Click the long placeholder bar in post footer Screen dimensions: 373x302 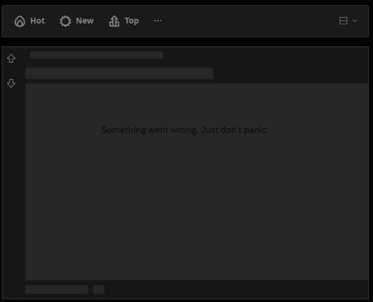click(56, 289)
